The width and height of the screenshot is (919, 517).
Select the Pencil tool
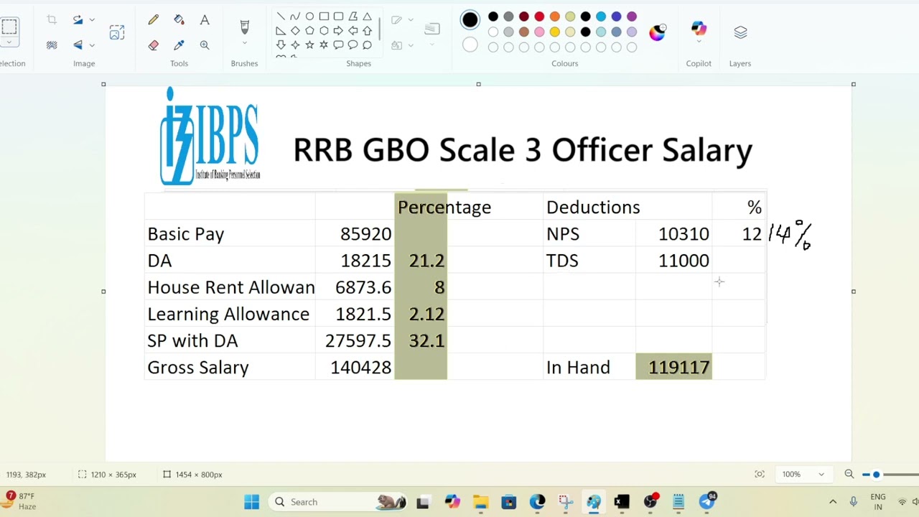153,20
